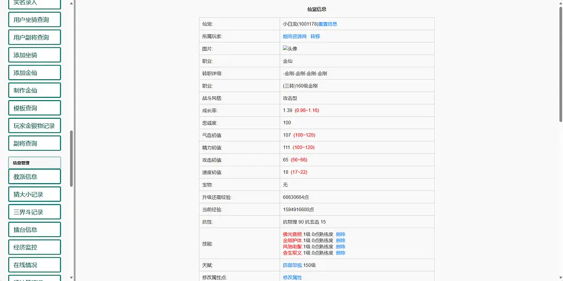Viewport: 563px width, 281px height.
Task: Click the 所属玩家 row label
Action: 212,36
